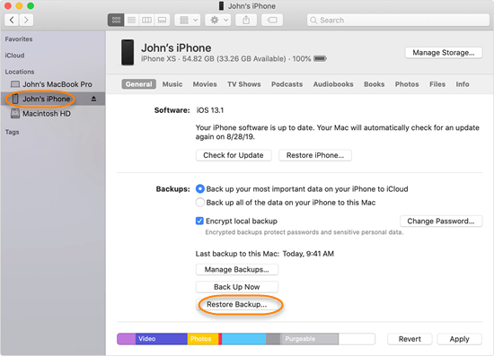Click the Video segment of storage bar
494x356 pixels.
[x=162, y=339]
